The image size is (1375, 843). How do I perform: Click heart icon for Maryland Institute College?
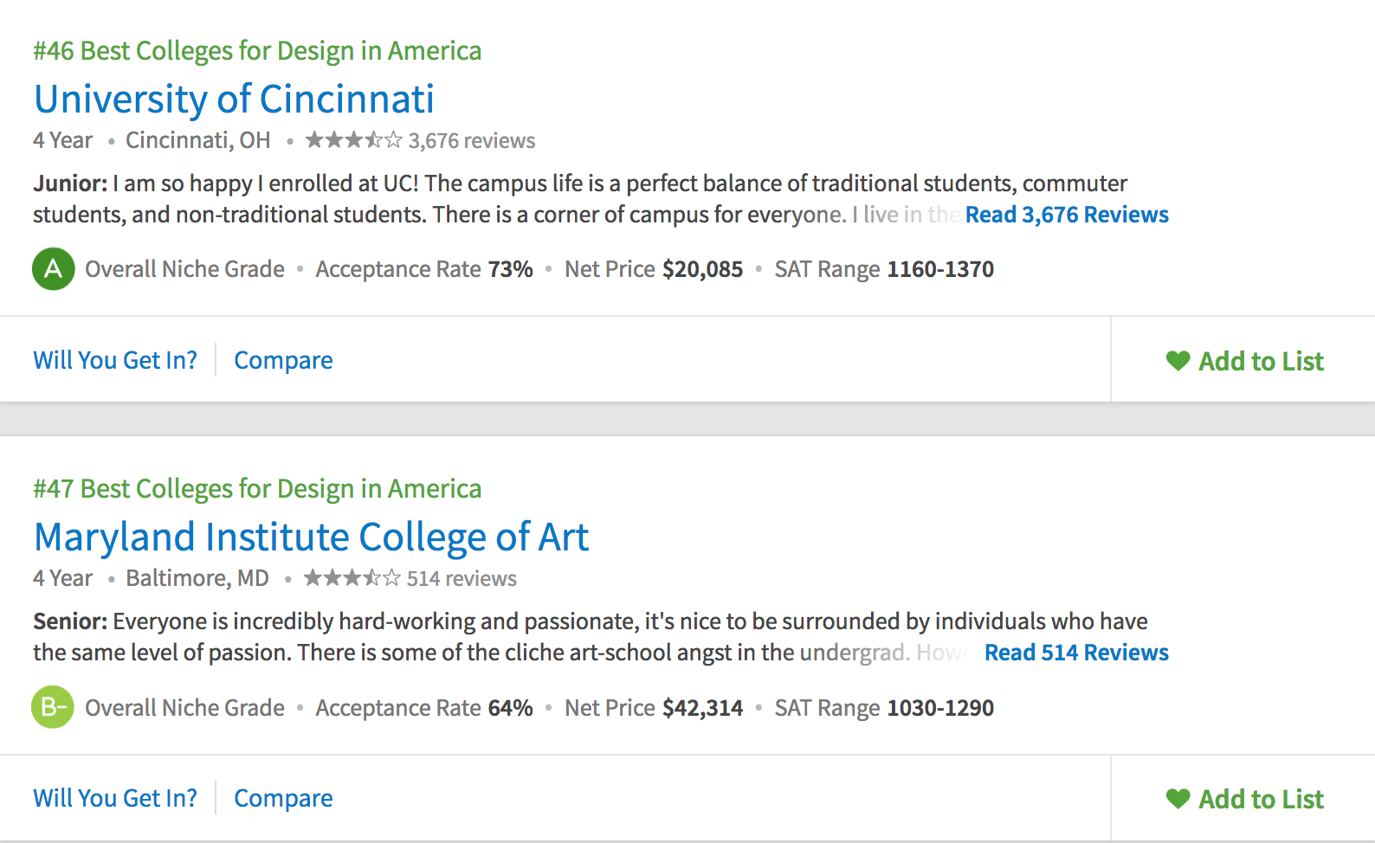click(1178, 799)
